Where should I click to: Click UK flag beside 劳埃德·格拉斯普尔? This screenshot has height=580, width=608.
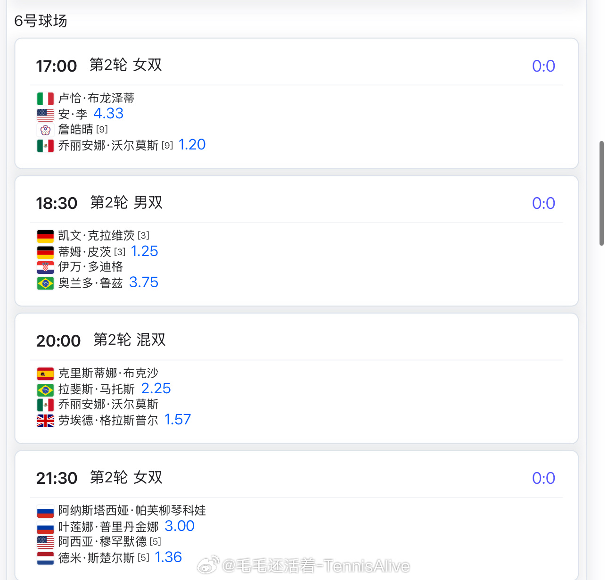[45, 421]
